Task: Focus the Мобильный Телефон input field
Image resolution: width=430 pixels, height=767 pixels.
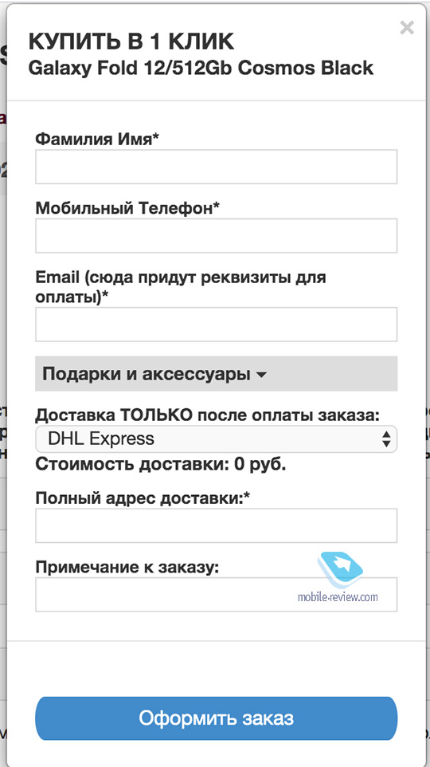Action: 216,236
